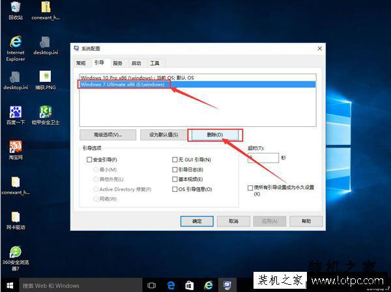Select the 网络(W) radio option
Viewport: 391px width, 292px height.
coord(96,199)
